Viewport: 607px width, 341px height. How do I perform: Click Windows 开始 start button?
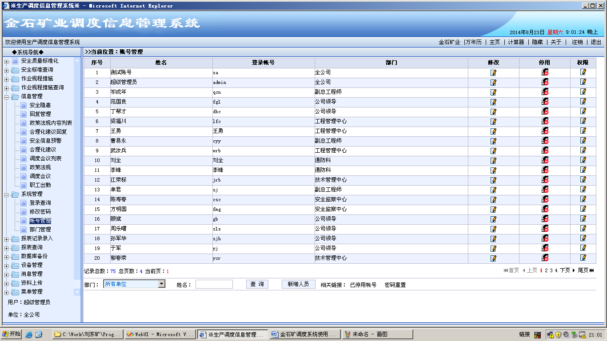click(x=12, y=334)
